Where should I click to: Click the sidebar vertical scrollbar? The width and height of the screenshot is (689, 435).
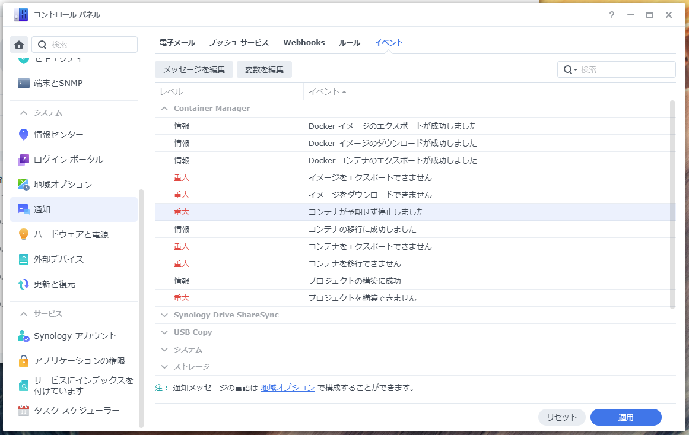(x=141, y=307)
